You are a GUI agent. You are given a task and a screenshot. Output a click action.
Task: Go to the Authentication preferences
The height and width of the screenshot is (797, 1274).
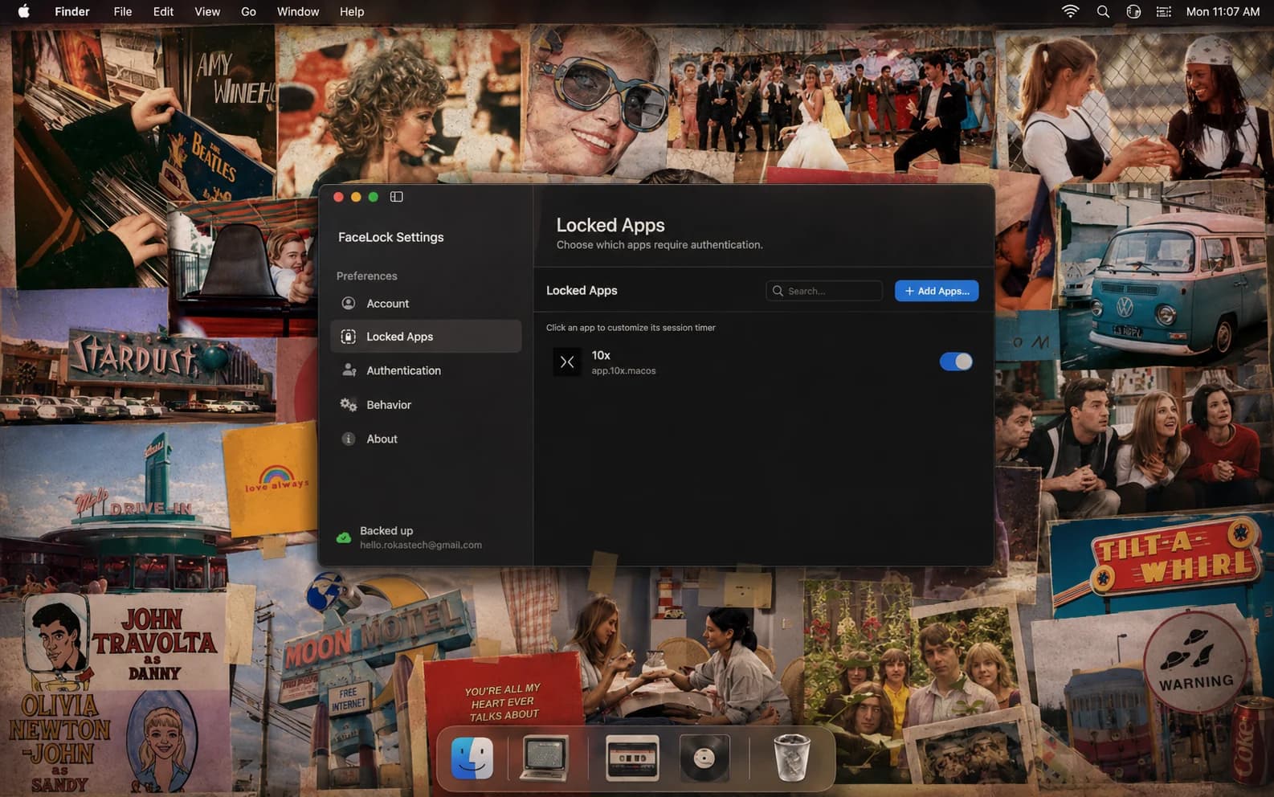pyautogui.click(x=426, y=370)
